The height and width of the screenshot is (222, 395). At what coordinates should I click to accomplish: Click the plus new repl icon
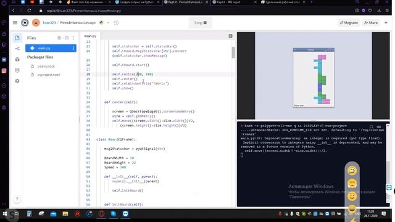click(x=386, y=23)
